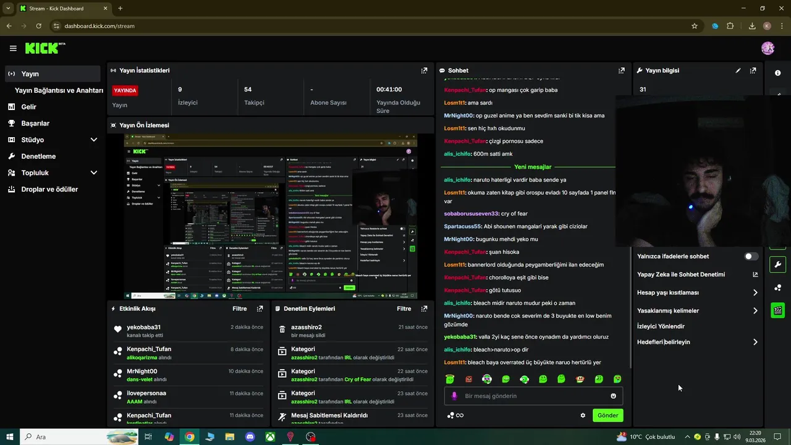Open Filtre in Etkinlik Akışı panel

(240, 308)
